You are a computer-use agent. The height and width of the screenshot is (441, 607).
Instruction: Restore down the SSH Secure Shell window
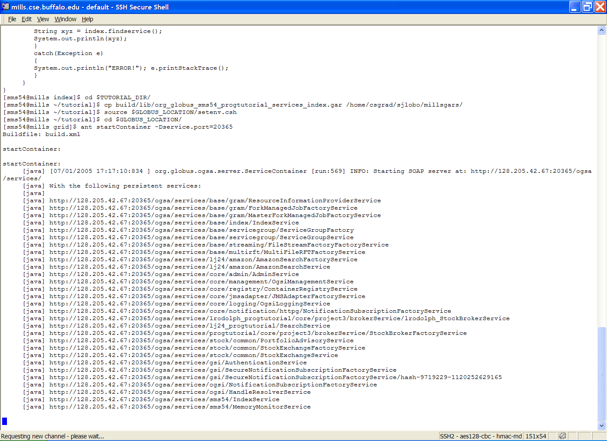[x=587, y=7]
